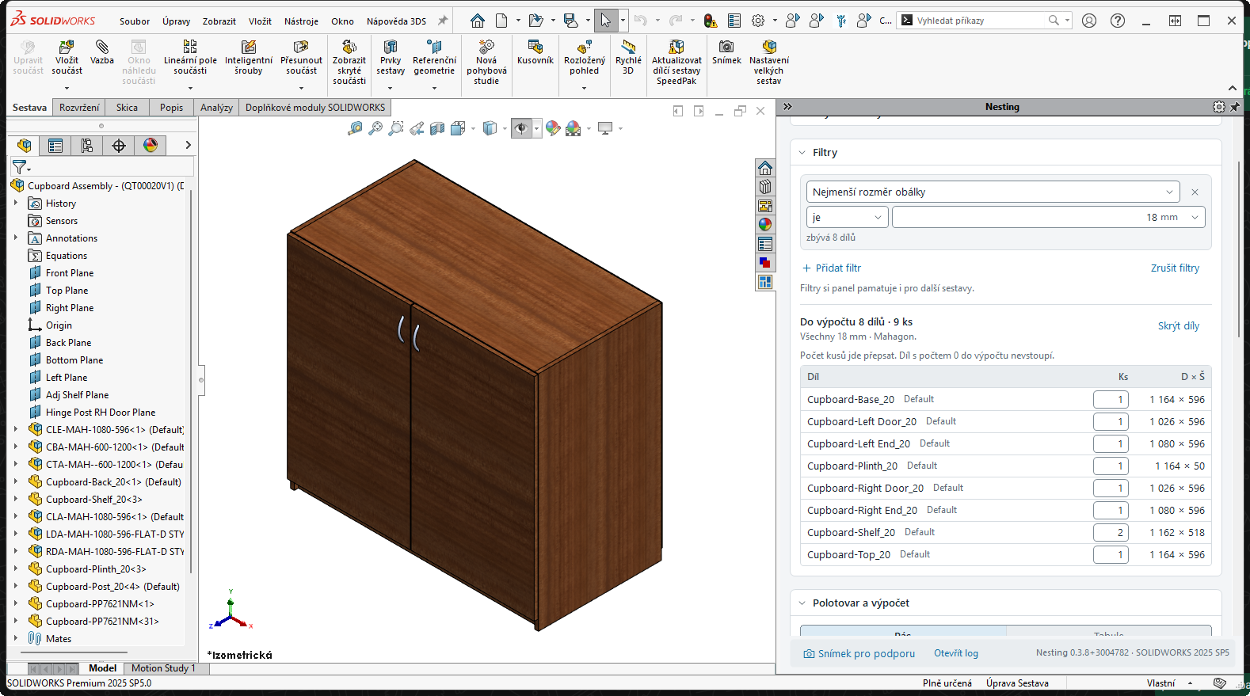
Task: Take a Snímek with camera icon
Action: 726,53
